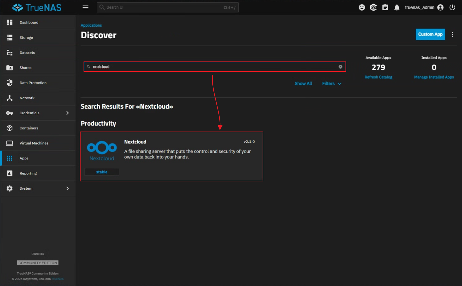This screenshot has width=462, height=286.
Task: Click the System gear icon
Action: (x=10, y=188)
